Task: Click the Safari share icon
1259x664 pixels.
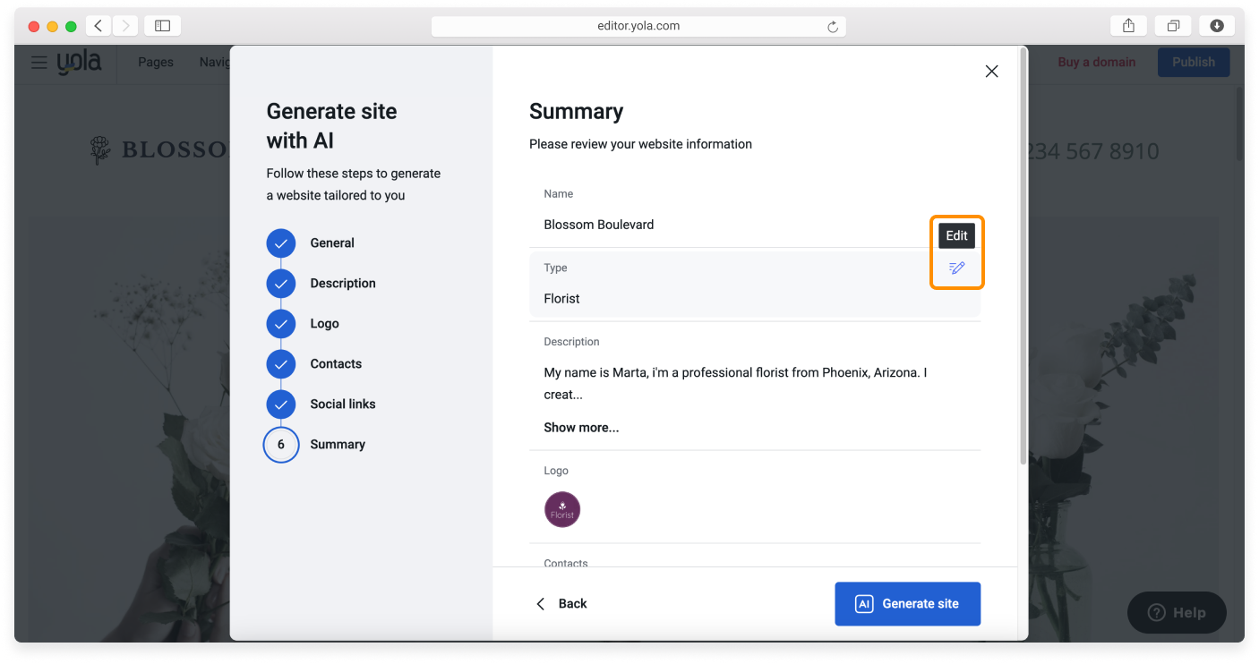Action: click(1128, 26)
